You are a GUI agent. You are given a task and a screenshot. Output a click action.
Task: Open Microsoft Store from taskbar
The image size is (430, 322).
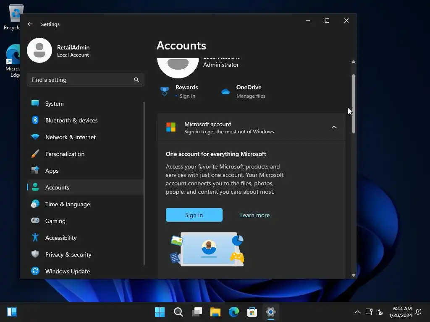coord(252,312)
